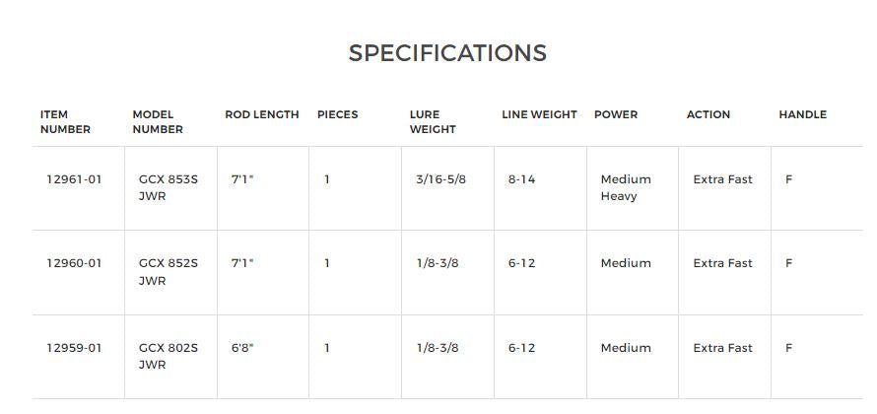Click the Lure Weight column header
The image size is (877, 414).
(x=433, y=122)
